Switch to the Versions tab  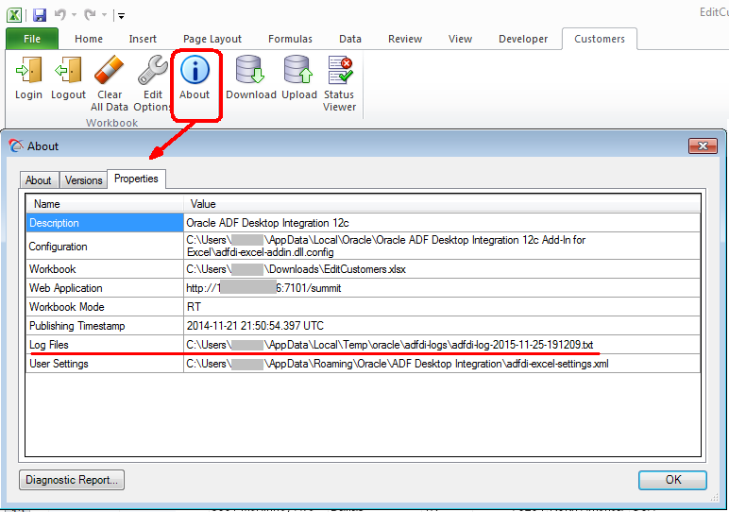(84, 180)
